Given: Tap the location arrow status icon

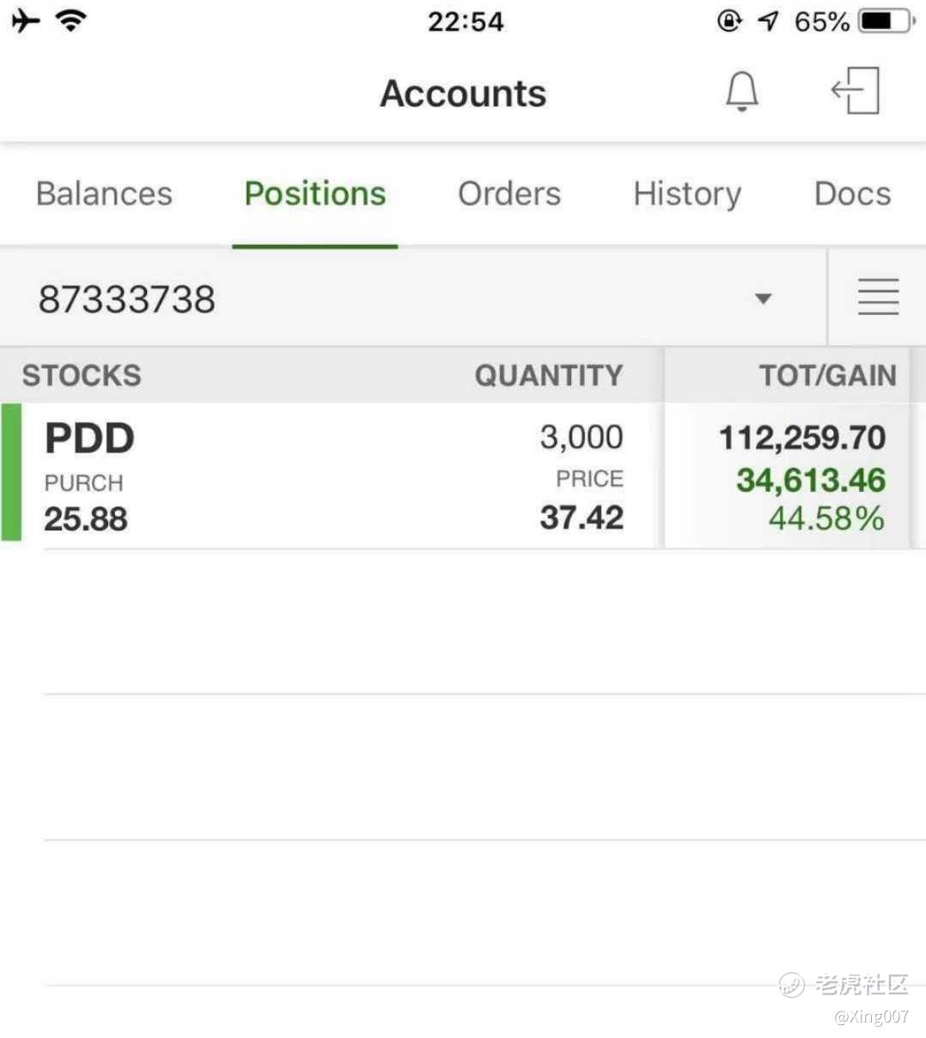Looking at the screenshot, I should pos(768,21).
